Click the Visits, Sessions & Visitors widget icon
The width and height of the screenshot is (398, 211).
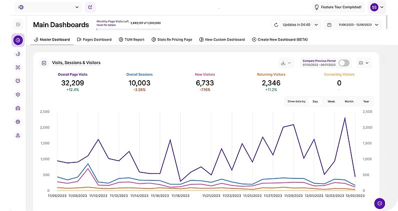pyautogui.click(x=44, y=63)
